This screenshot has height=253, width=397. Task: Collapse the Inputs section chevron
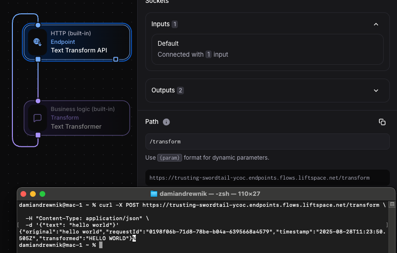click(x=376, y=24)
